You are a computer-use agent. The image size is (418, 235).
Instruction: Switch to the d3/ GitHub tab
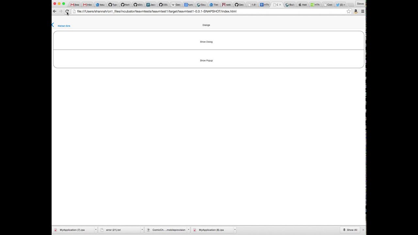pos(138,5)
